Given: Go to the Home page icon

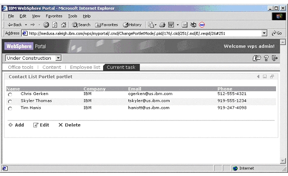Looking at the screenshot, I should 63,25.
